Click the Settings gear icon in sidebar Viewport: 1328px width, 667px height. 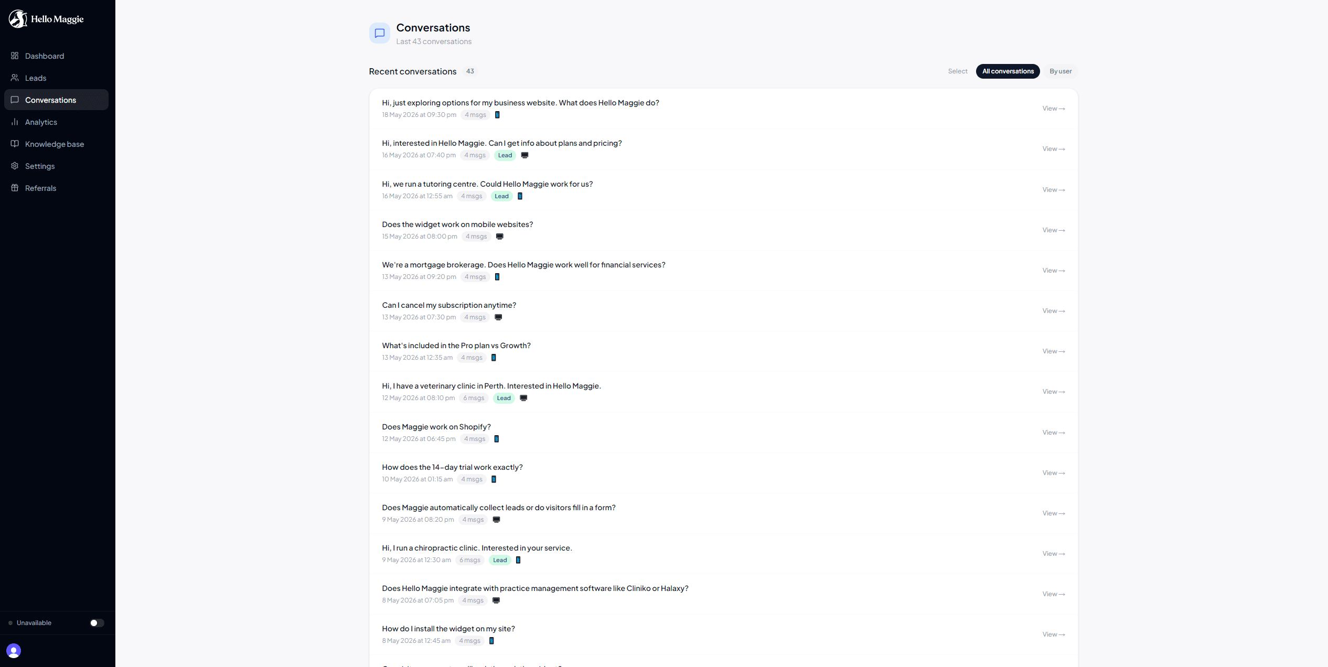pyautogui.click(x=15, y=166)
